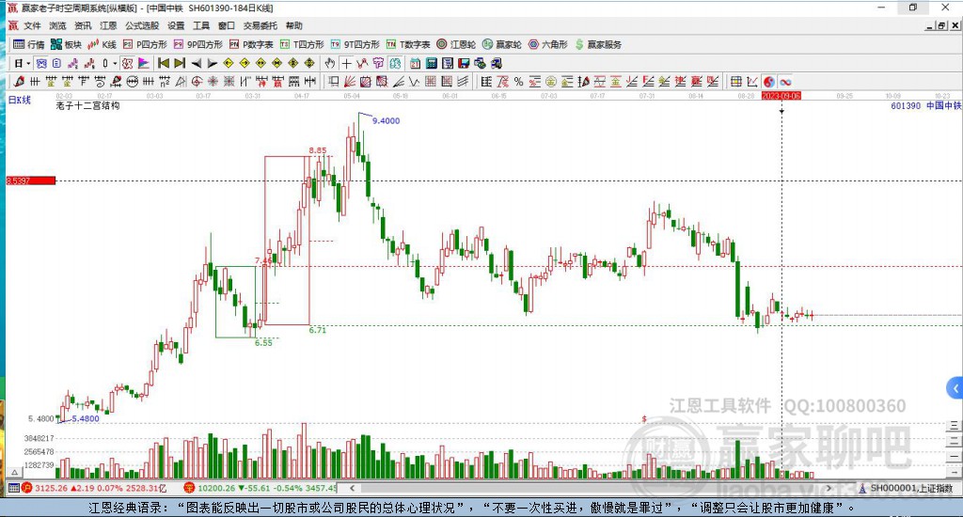Click the 9.4000 peak price label
The image size is (963, 517).
[386, 121]
